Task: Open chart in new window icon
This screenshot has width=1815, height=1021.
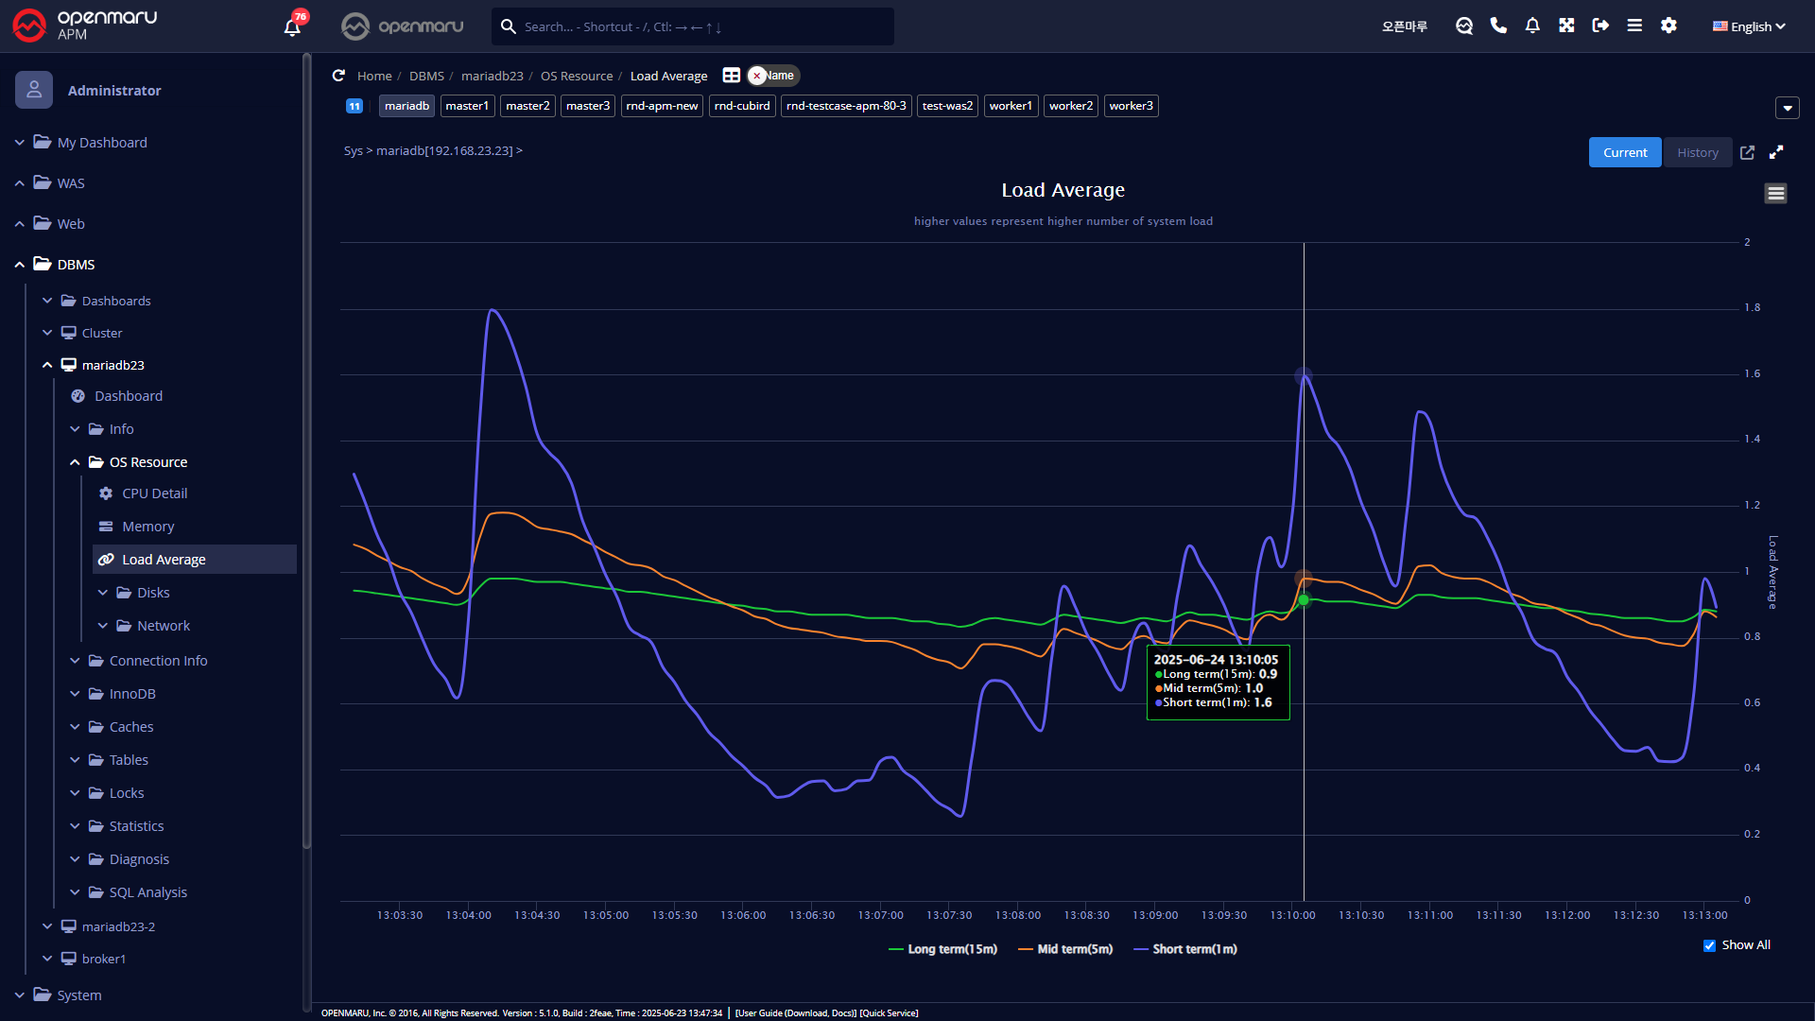Action: tap(1747, 152)
